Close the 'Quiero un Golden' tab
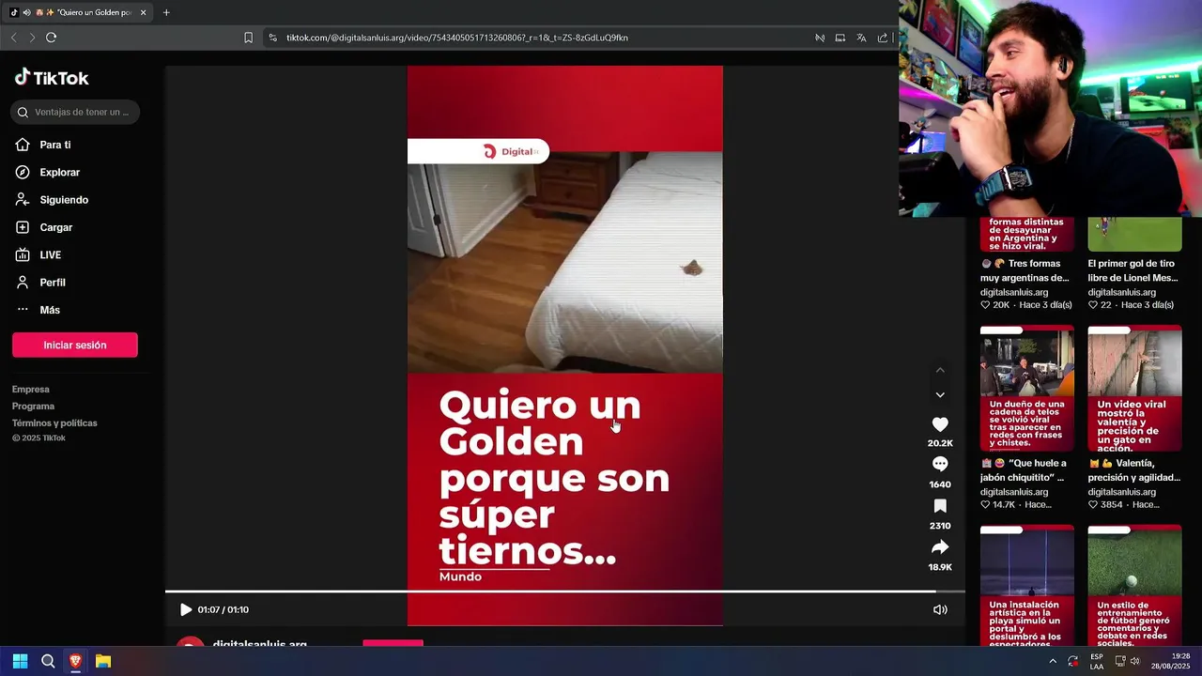1202x676 pixels. click(144, 12)
